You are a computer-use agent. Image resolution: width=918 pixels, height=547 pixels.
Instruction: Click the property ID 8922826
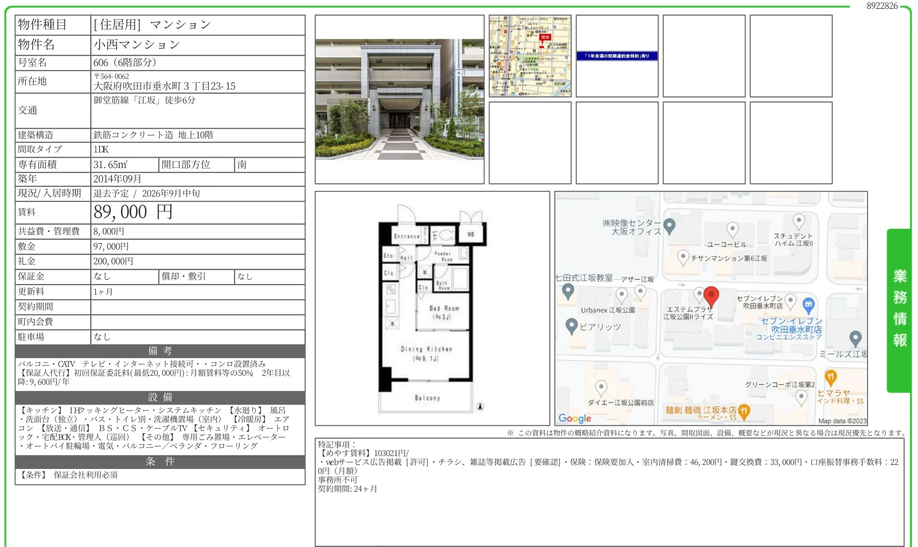click(882, 6)
